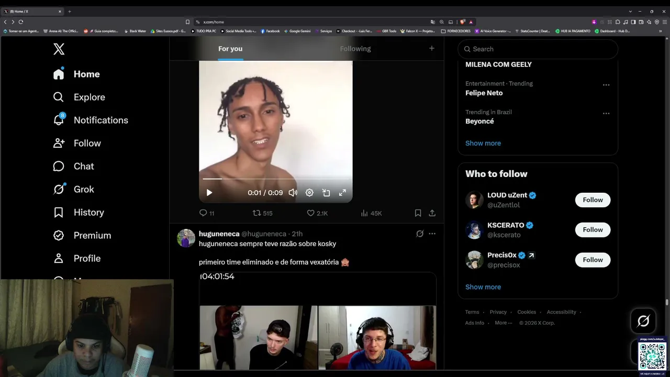This screenshot has height=377, width=670.
Task: Open the Felipe Neto trending topic
Action: coord(484,93)
